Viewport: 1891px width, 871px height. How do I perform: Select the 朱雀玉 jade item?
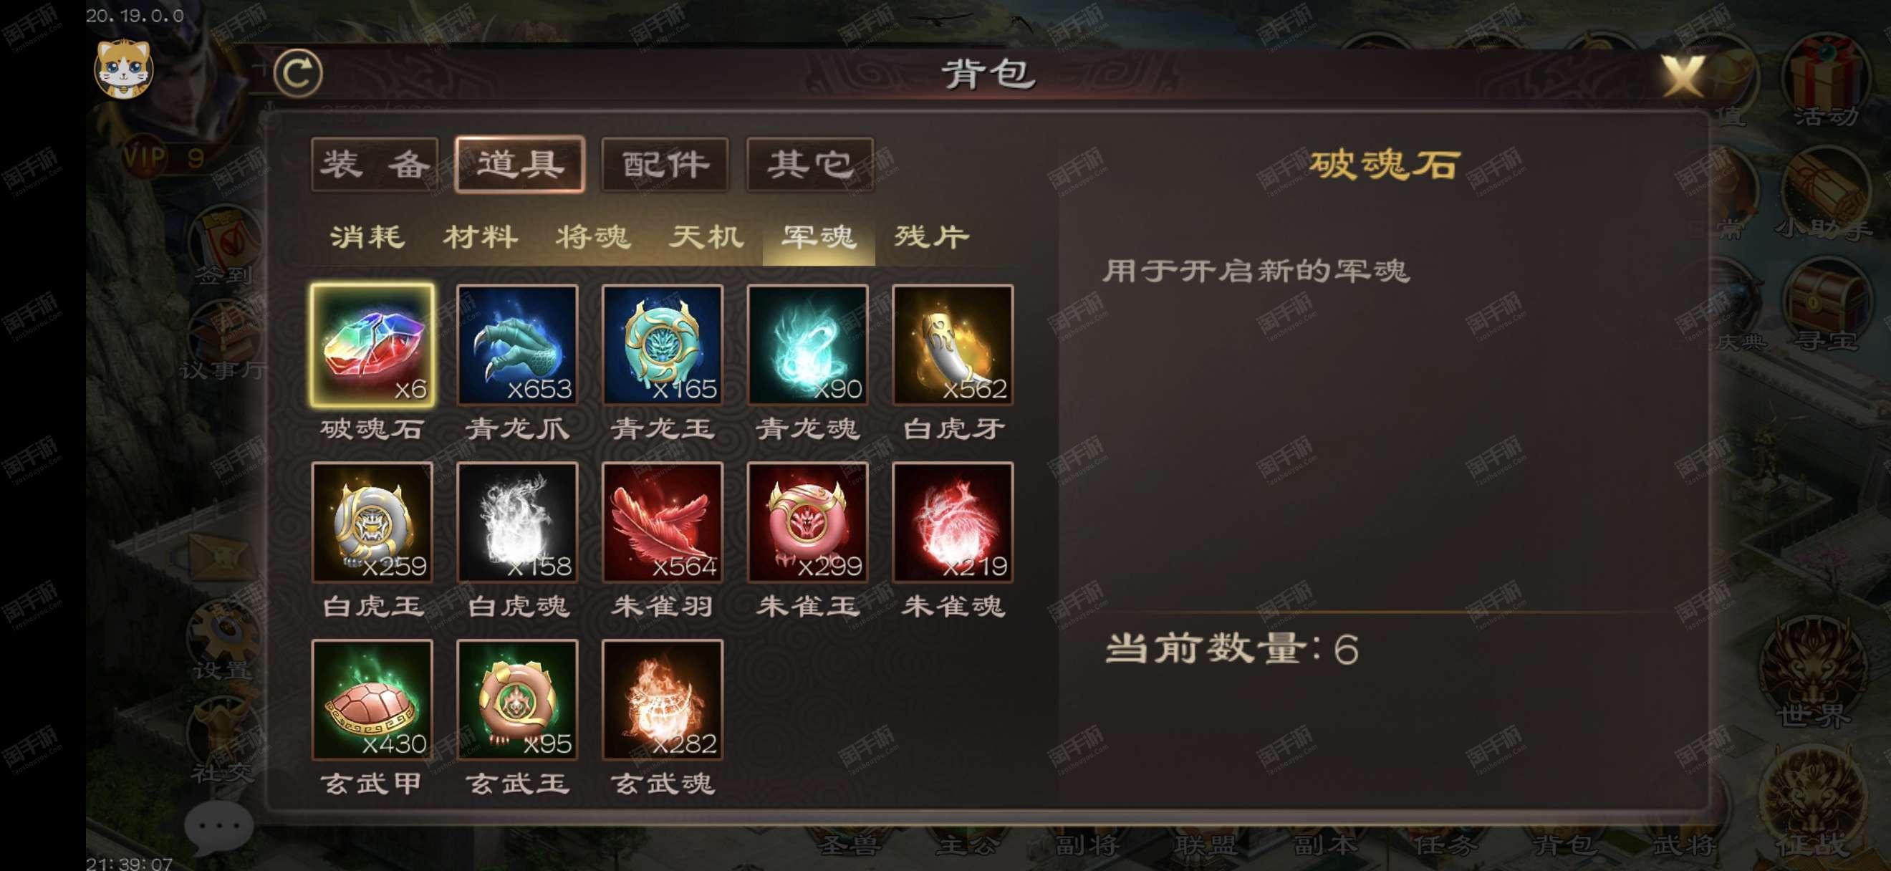[807, 522]
